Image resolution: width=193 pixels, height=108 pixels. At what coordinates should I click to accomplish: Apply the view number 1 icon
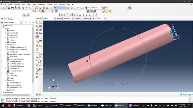[x=83, y=15]
